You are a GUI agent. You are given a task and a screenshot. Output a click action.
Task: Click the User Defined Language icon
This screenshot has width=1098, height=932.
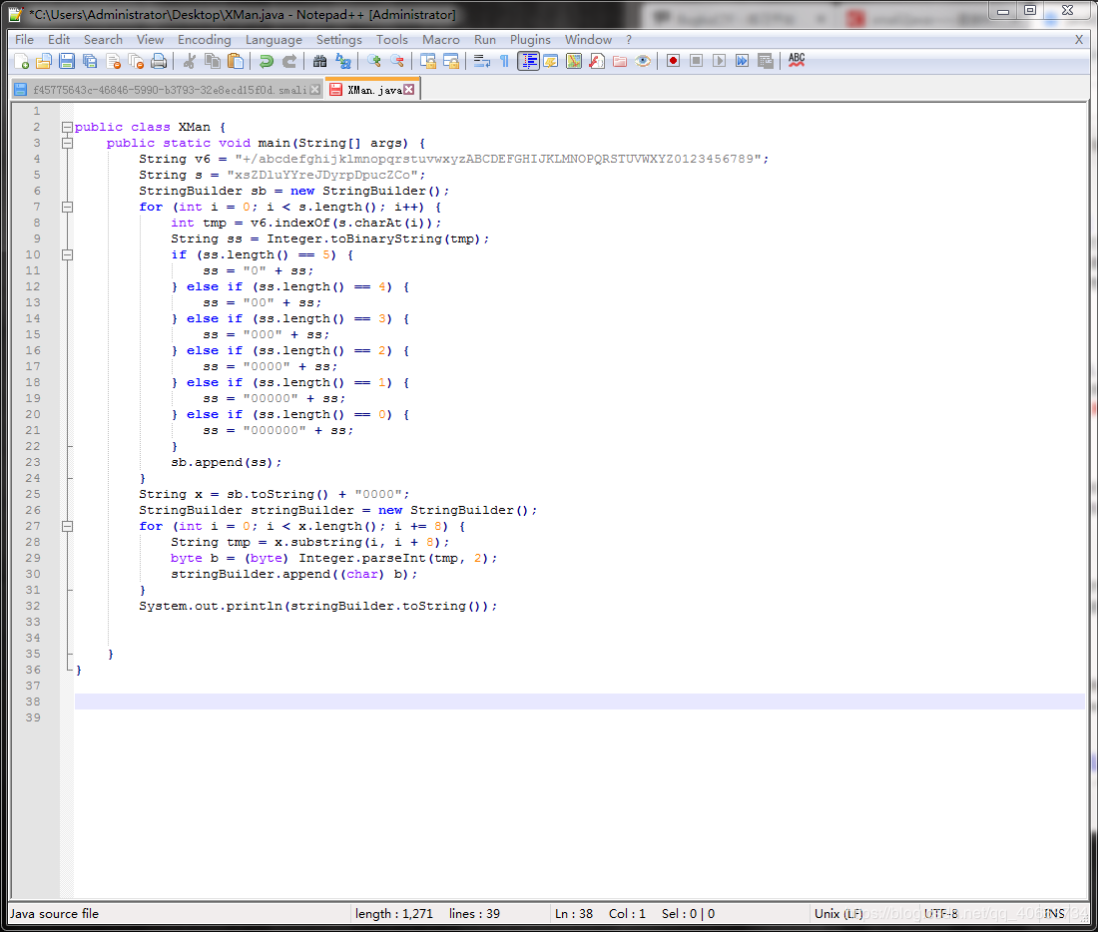point(550,61)
